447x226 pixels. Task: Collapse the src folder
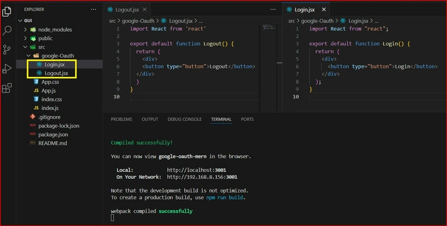click(x=25, y=47)
